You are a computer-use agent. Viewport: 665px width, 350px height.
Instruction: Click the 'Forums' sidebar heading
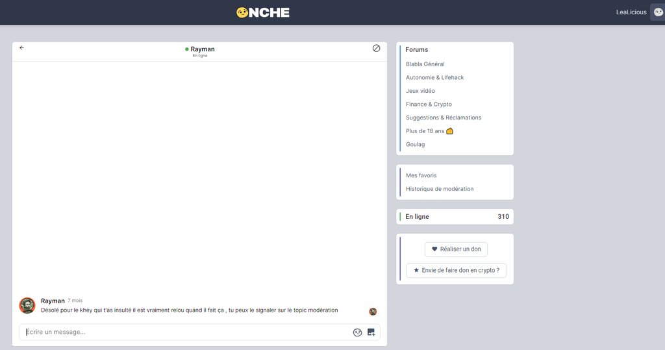coord(416,49)
